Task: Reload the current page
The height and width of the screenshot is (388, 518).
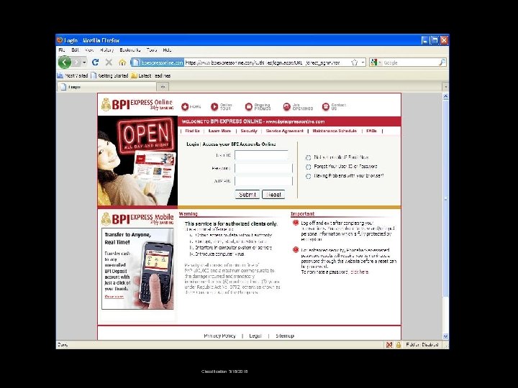Action: pos(96,62)
